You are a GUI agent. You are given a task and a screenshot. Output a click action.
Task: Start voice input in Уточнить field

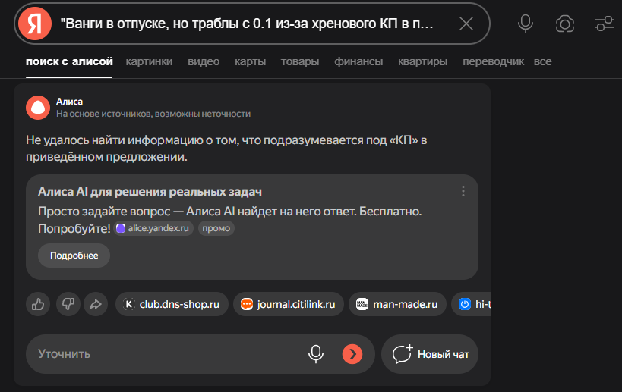coord(316,354)
